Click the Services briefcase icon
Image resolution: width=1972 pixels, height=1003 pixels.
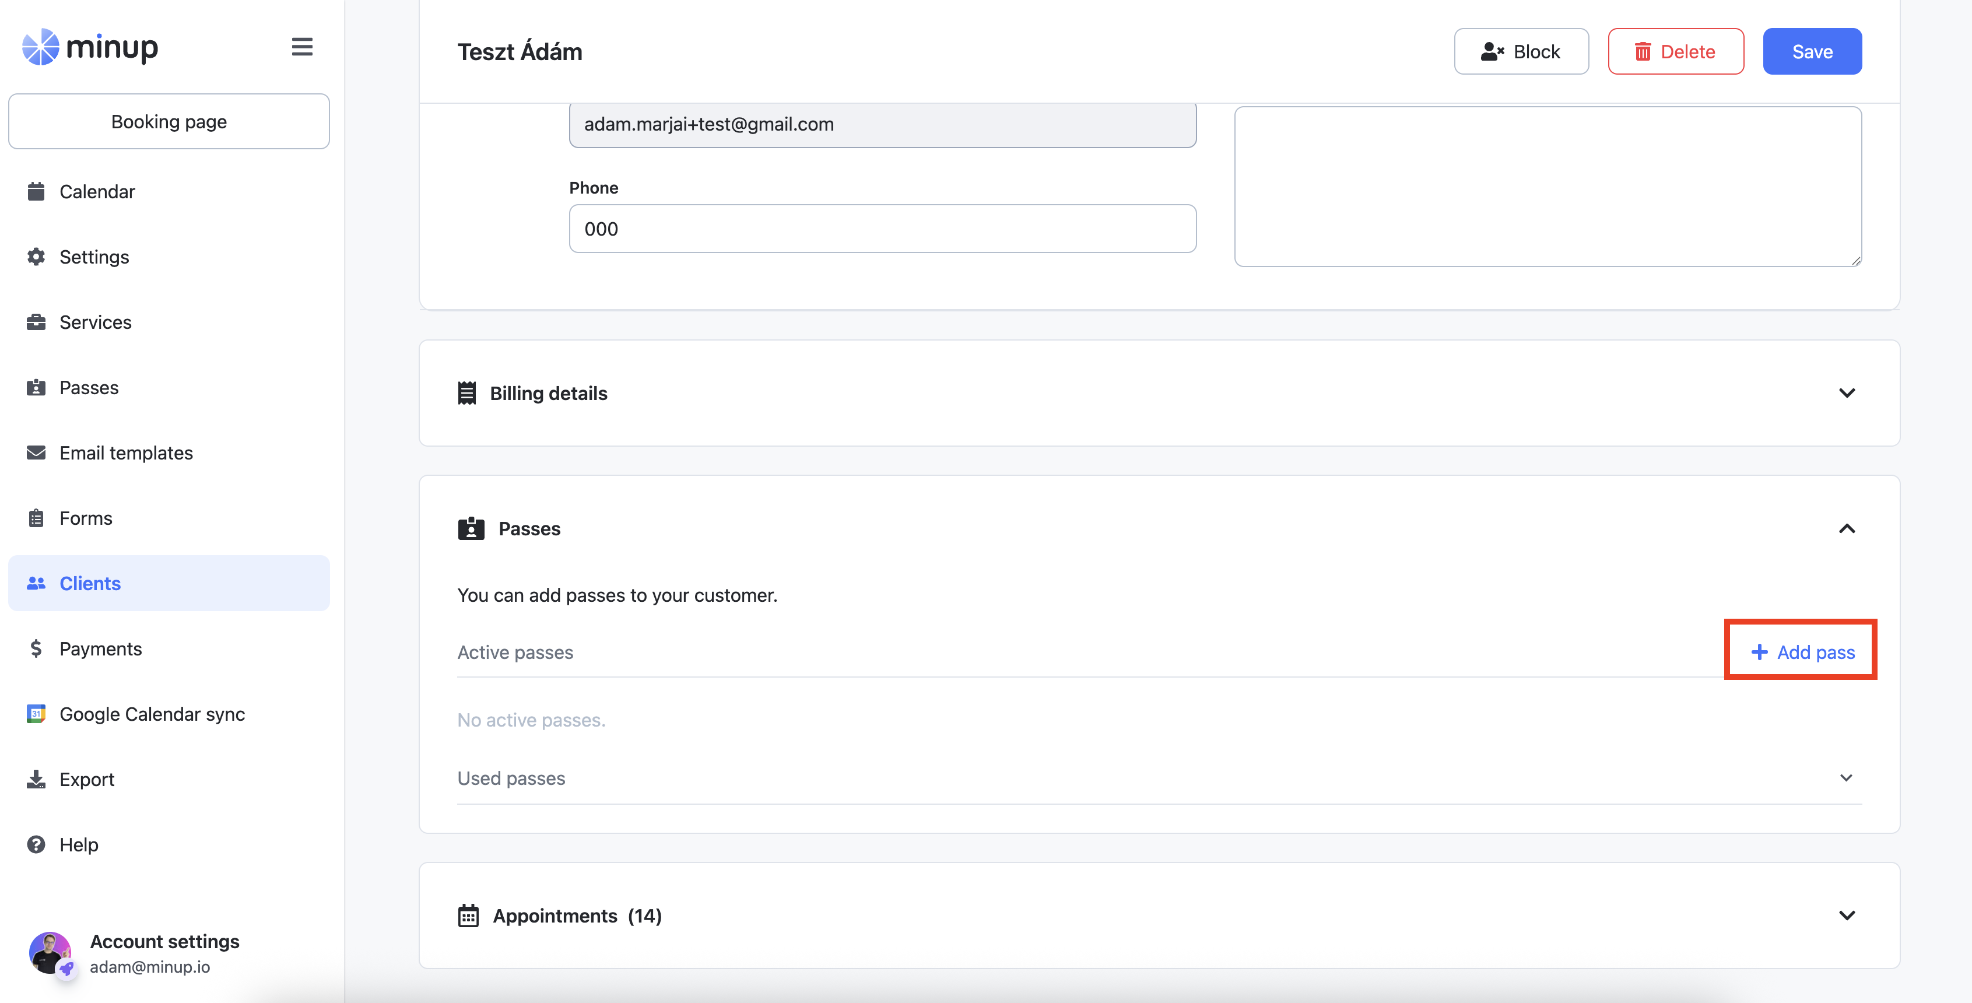(36, 322)
